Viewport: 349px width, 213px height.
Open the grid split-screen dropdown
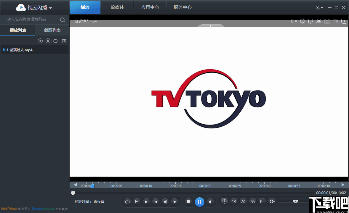tap(272, 201)
